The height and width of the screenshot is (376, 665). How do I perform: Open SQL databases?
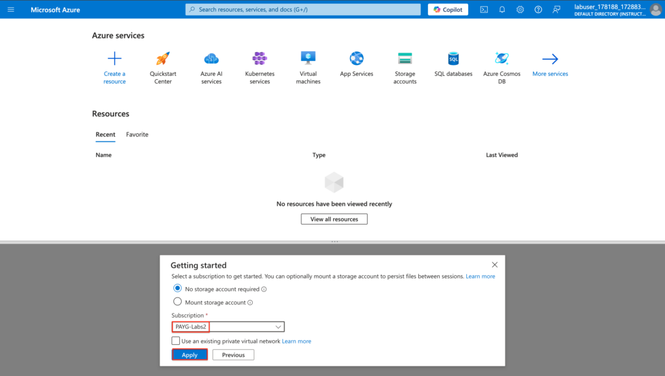pos(453,64)
